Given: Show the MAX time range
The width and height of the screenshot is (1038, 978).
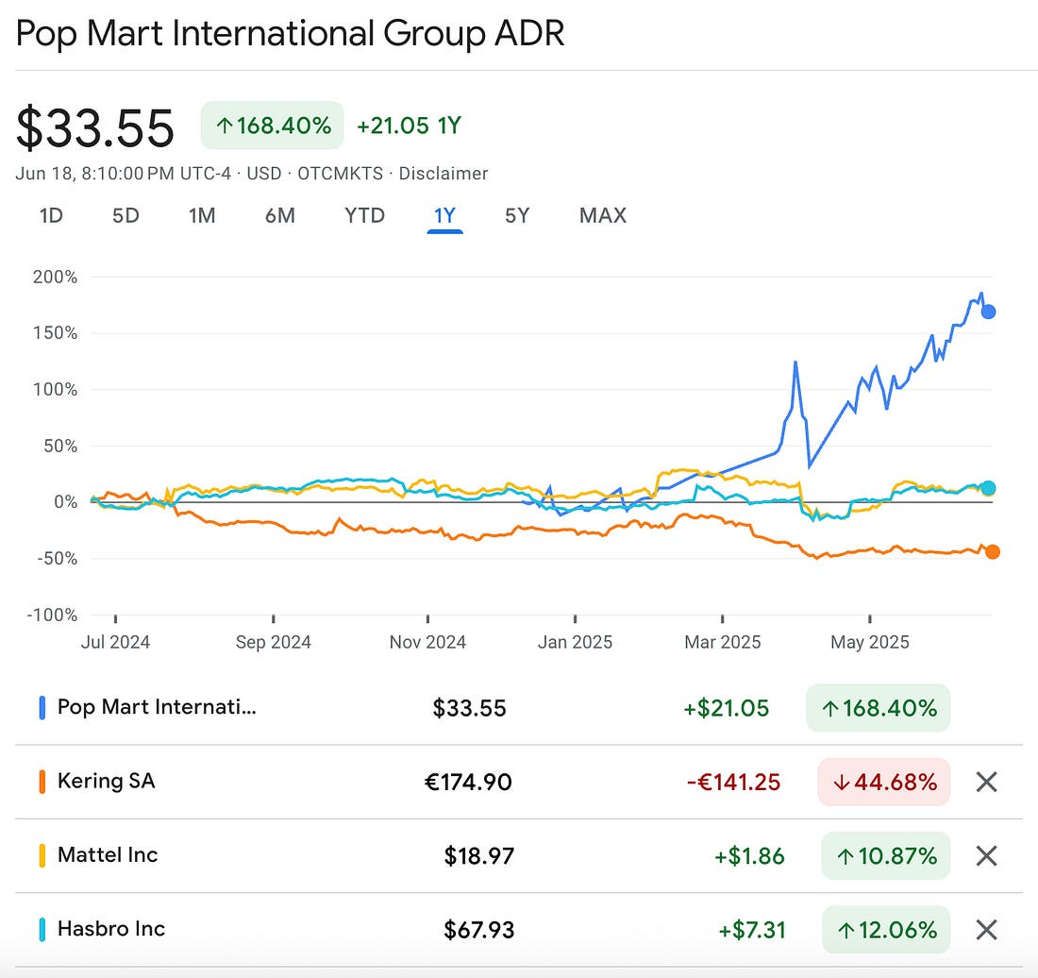Looking at the screenshot, I should pyautogui.click(x=602, y=216).
